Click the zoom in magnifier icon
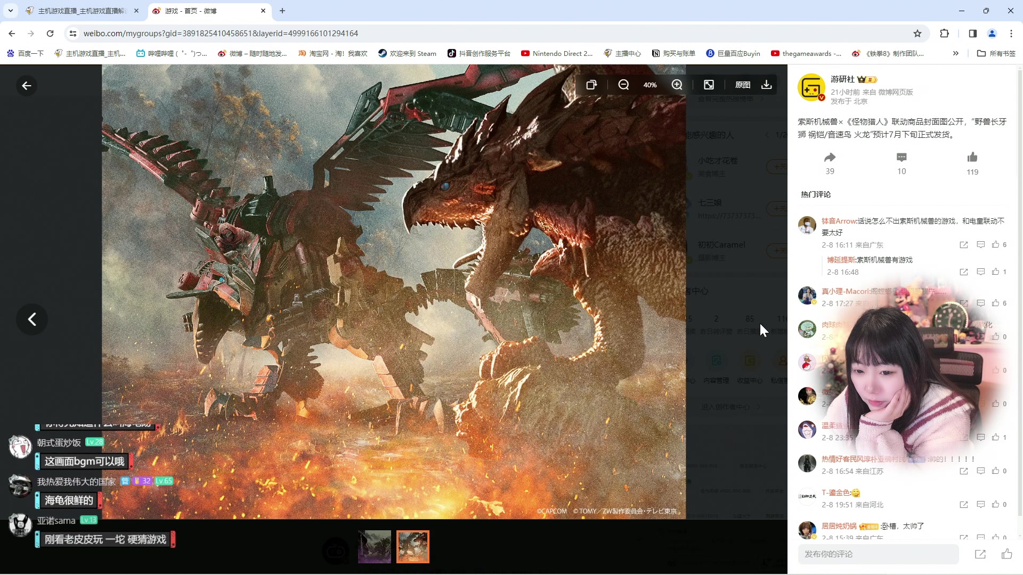The width and height of the screenshot is (1023, 575). (x=677, y=85)
